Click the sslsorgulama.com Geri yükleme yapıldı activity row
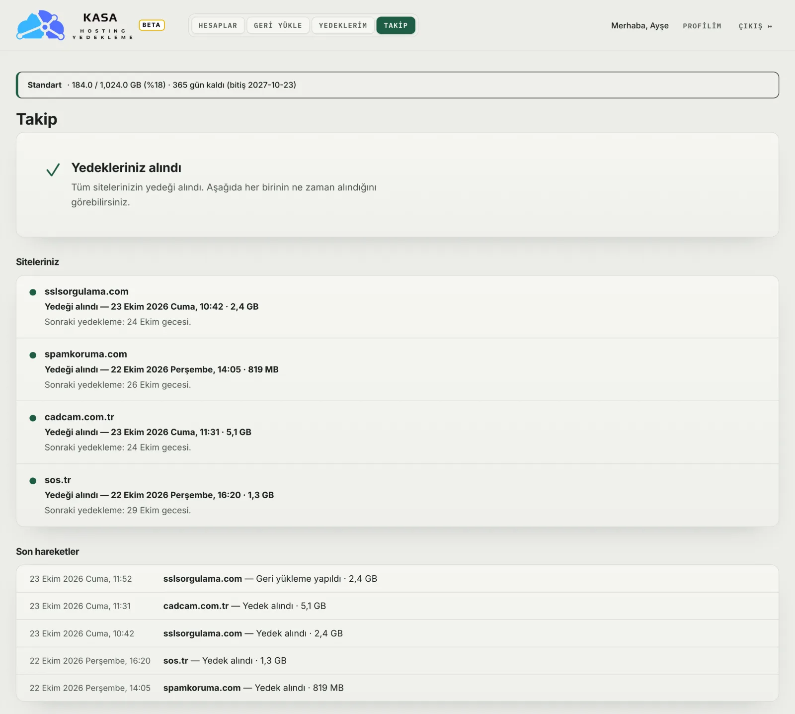The image size is (795, 714). [x=397, y=579]
